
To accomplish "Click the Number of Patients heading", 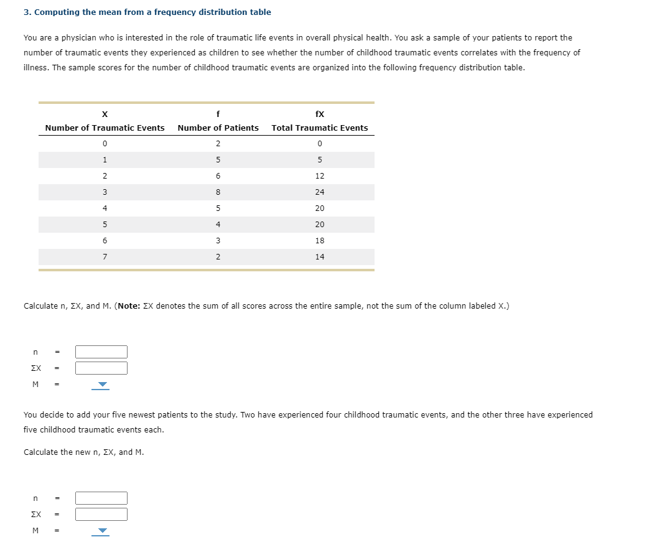I will tap(218, 128).
